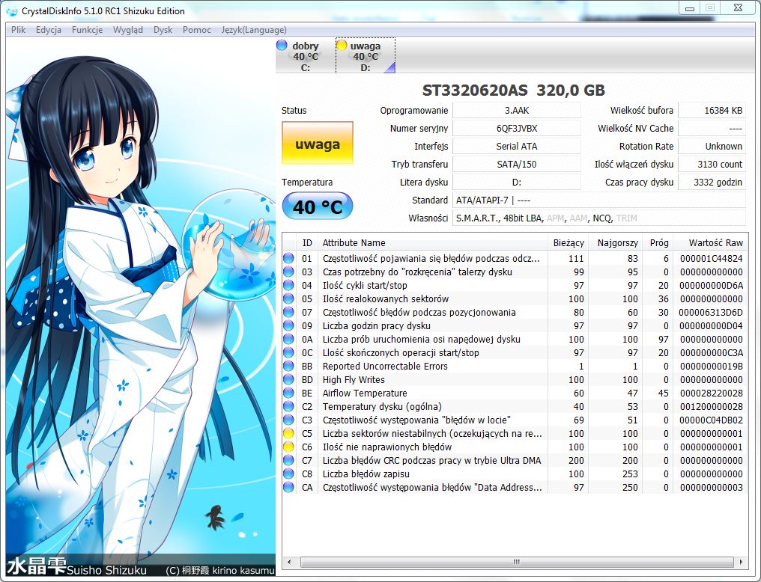Image resolution: width=761 pixels, height=582 pixels.
Task: Click the blue status orb for attribute 0A
Action: [x=289, y=339]
